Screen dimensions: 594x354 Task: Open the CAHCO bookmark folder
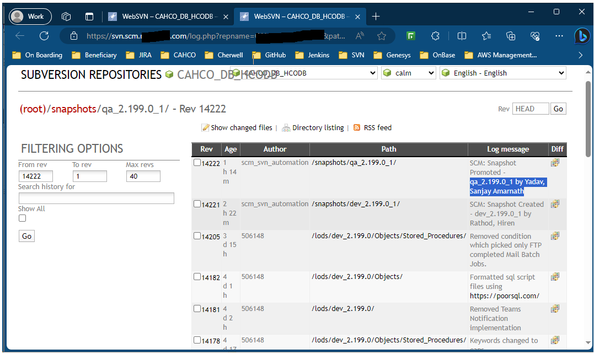click(178, 55)
